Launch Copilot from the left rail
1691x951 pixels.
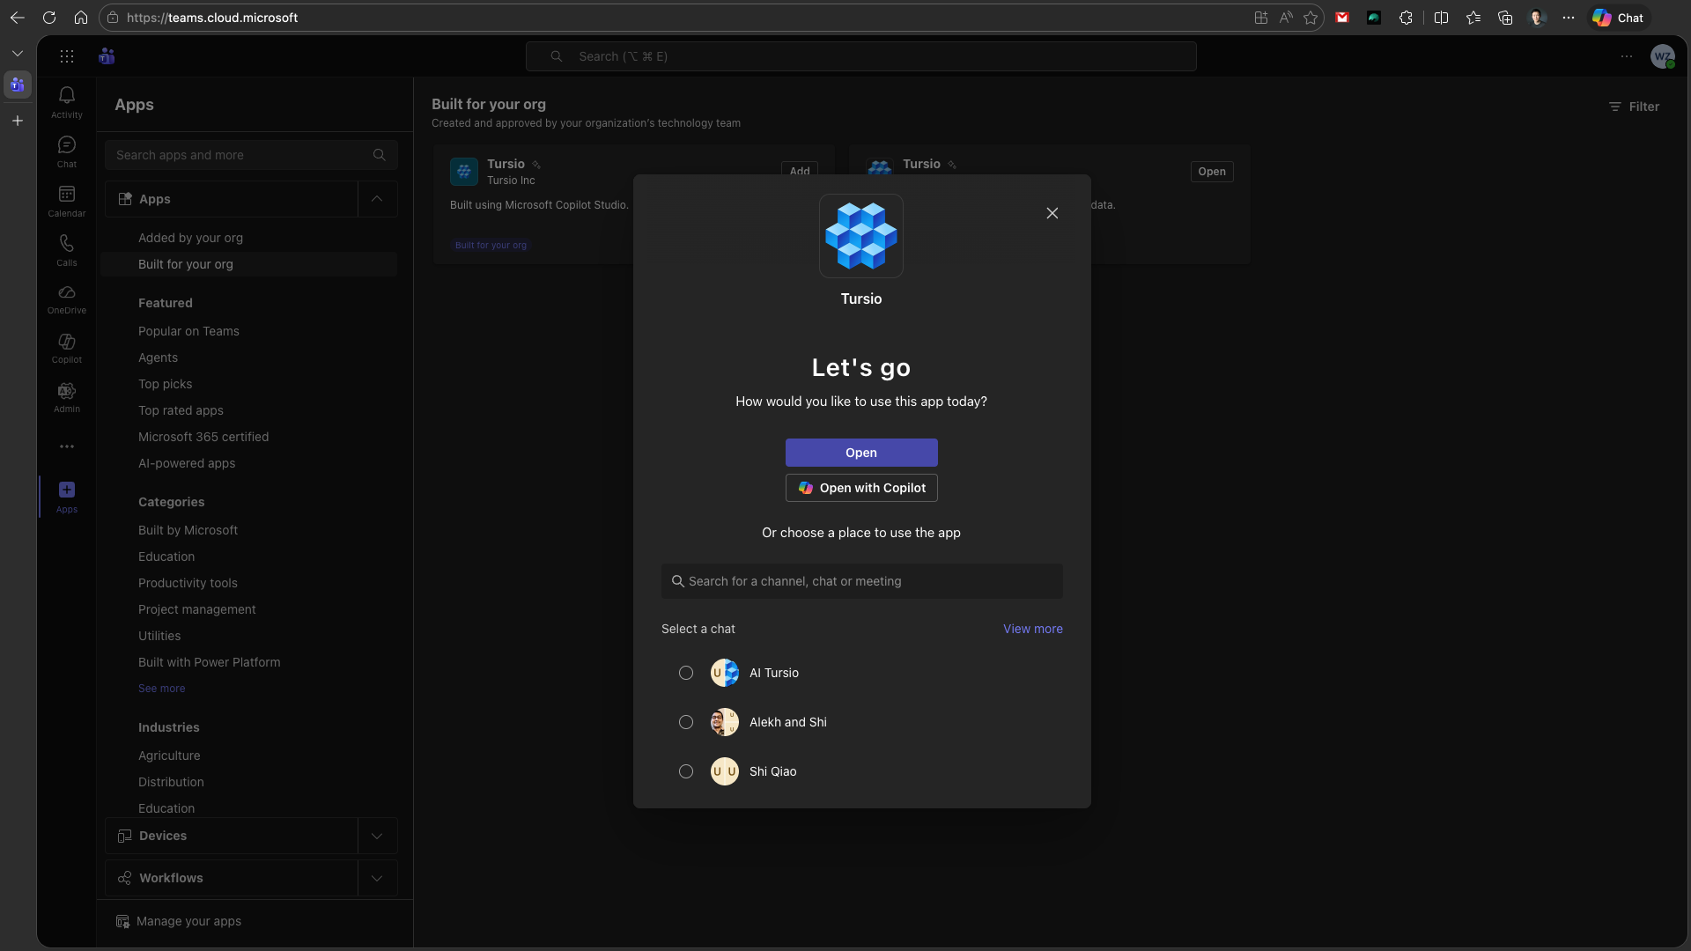tap(67, 347)
